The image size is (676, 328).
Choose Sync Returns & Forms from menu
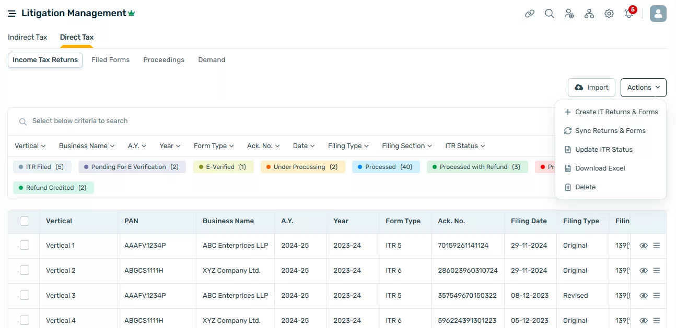point(610,131)
